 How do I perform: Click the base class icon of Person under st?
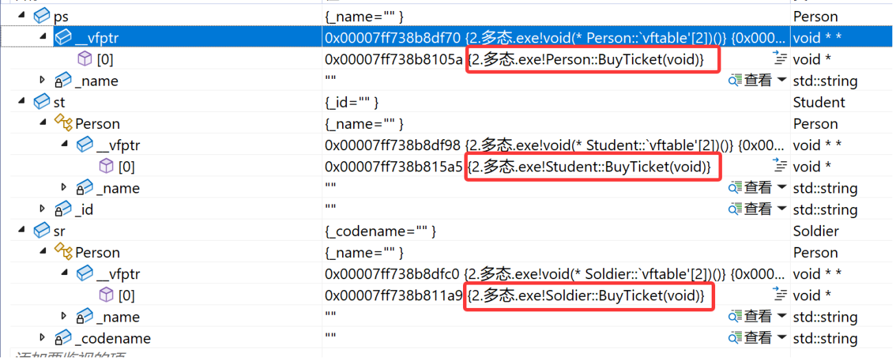pos(64,123)
